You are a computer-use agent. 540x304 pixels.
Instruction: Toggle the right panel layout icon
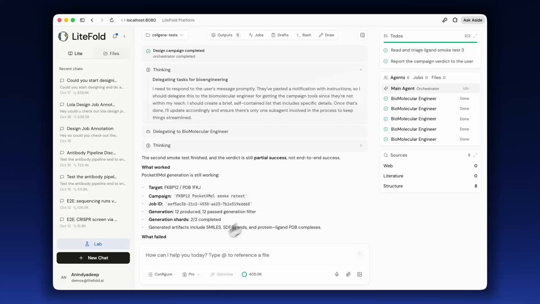point(362,35)
